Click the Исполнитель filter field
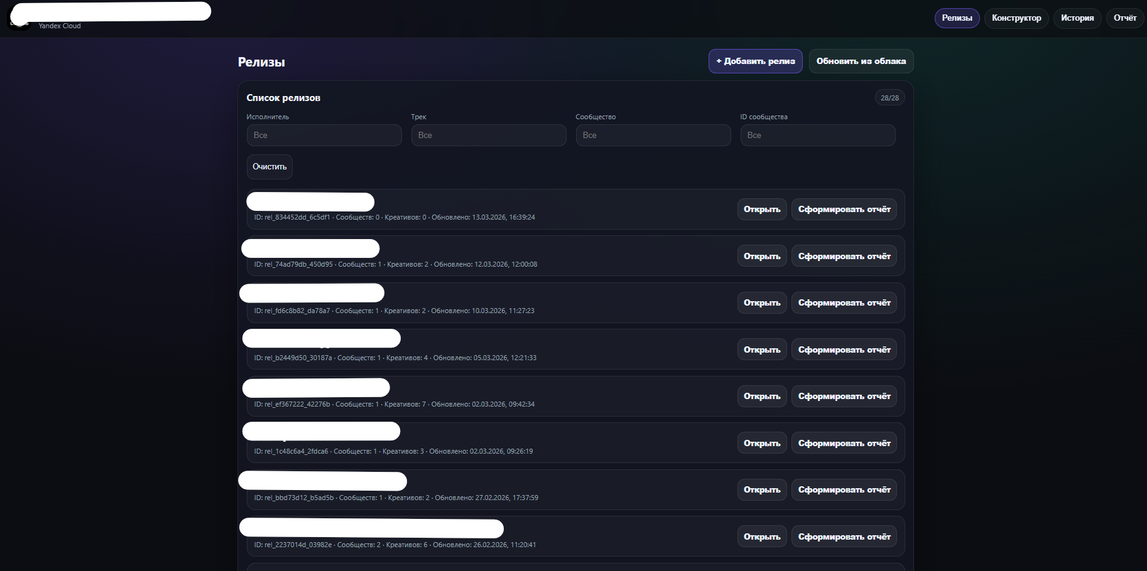Viewport: 1147px width, 571px height. coord(323,136)
